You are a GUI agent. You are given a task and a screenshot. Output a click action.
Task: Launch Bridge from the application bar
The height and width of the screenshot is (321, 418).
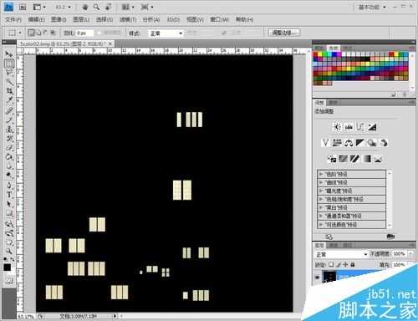coord(23,7)
